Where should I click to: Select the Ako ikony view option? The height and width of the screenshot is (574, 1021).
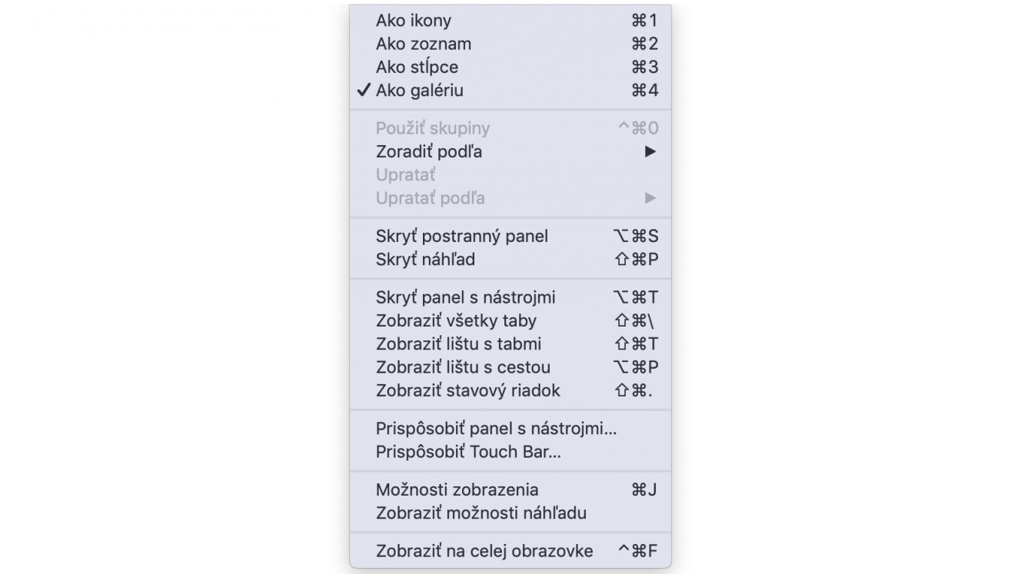click(x=510, y=21)
